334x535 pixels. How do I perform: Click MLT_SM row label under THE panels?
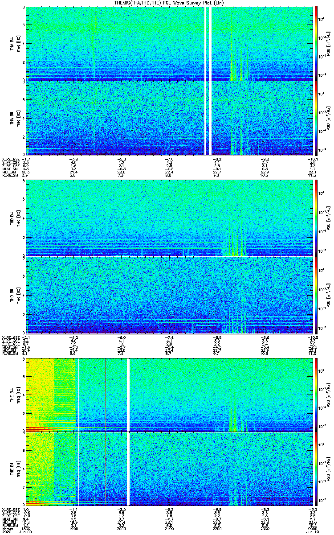[x=9, y=522]
